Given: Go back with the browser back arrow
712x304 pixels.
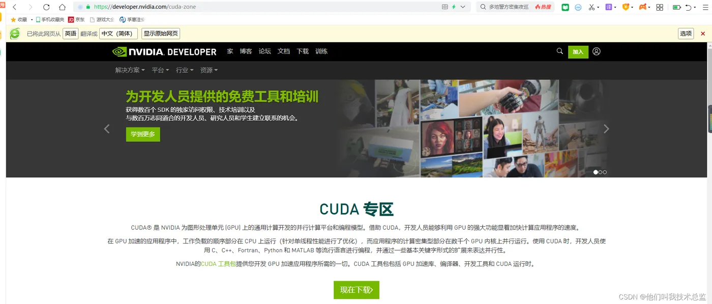Looking at the screenshot, I should (14, 7).
